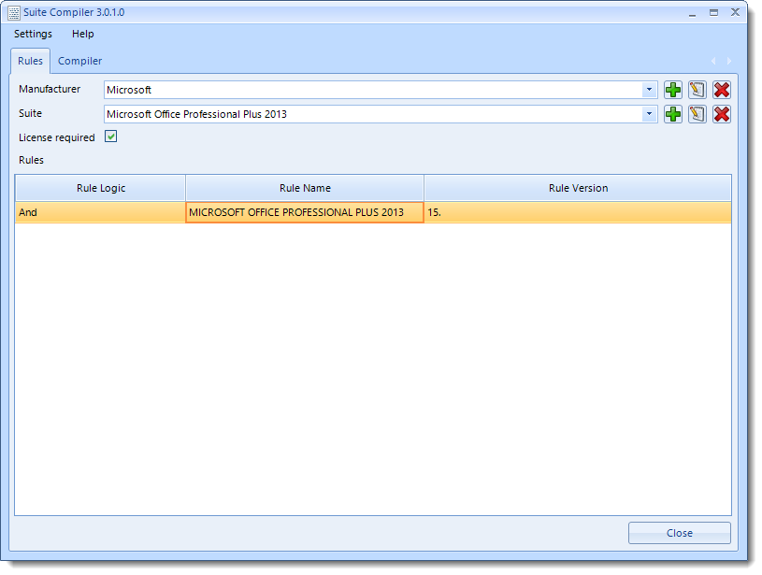Delete suite with red X icon
The height and width of the screenshot is (575, 762).
point(722,114)
